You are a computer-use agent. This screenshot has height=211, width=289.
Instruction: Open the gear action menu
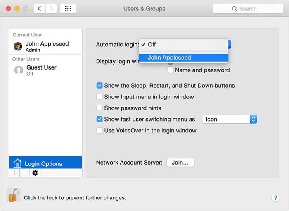point(35,173)
